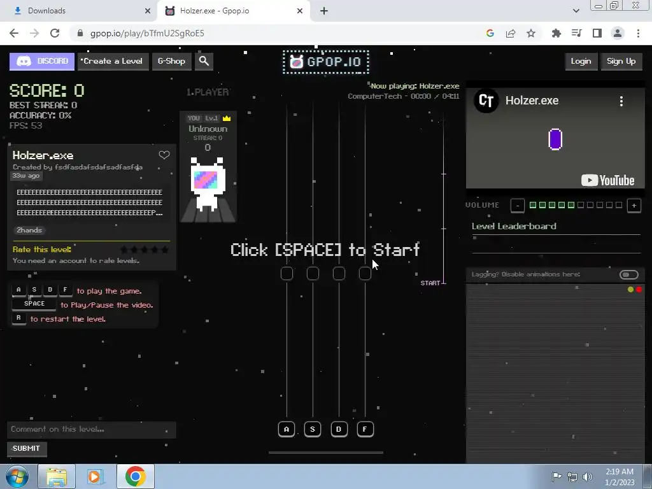The image size is (652, 489).
Task: Click Chrome taskbar icon
Action: click(x=136, y=476)
